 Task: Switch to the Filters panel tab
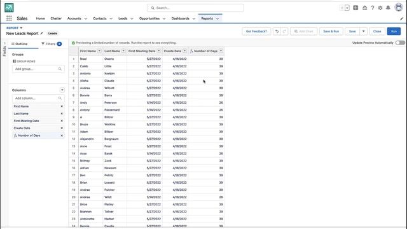tap(52, 44)
